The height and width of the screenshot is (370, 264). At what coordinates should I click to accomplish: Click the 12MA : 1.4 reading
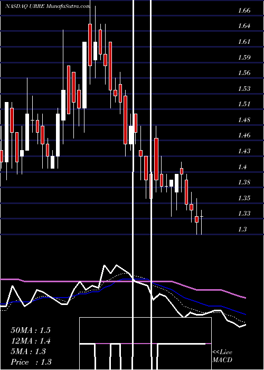(31, 341)
